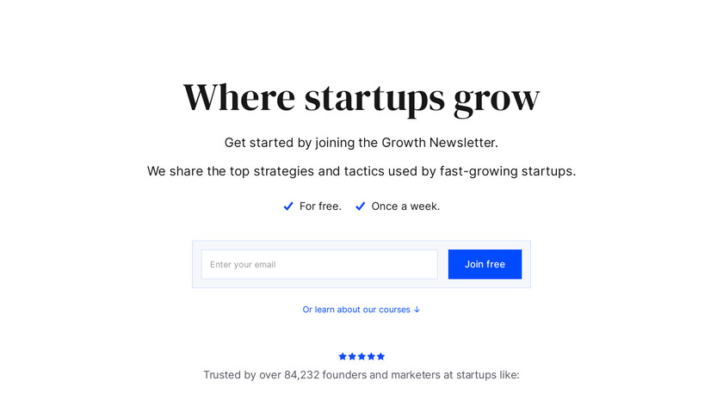Click the "For free." label text
Viewport: 723px width, 406px height.
coord(320,206)
